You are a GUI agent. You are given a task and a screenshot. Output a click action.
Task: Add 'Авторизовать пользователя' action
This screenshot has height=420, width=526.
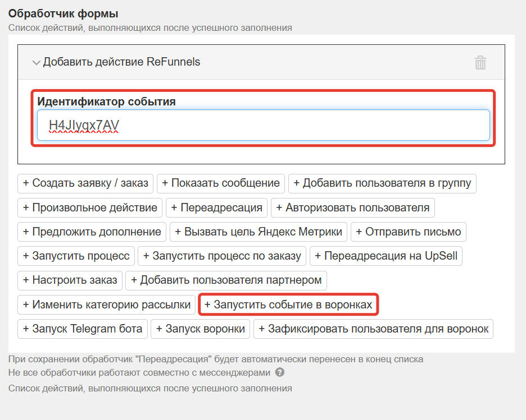[352, 208]
